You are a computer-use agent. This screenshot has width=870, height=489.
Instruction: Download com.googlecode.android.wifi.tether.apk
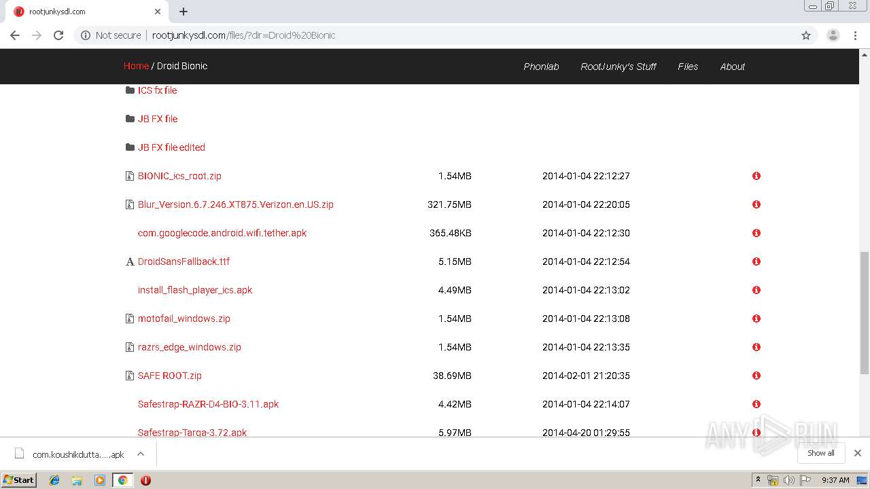click(x=222, y=233)
